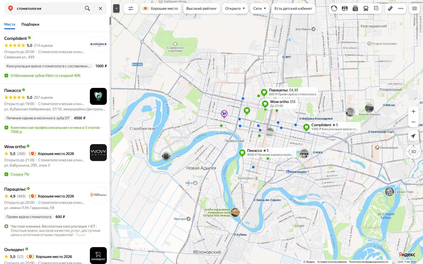The width and height of the screenshot is (423, 264).
Task: Open the three-dots more tools menu
Action: click(401, 8)
